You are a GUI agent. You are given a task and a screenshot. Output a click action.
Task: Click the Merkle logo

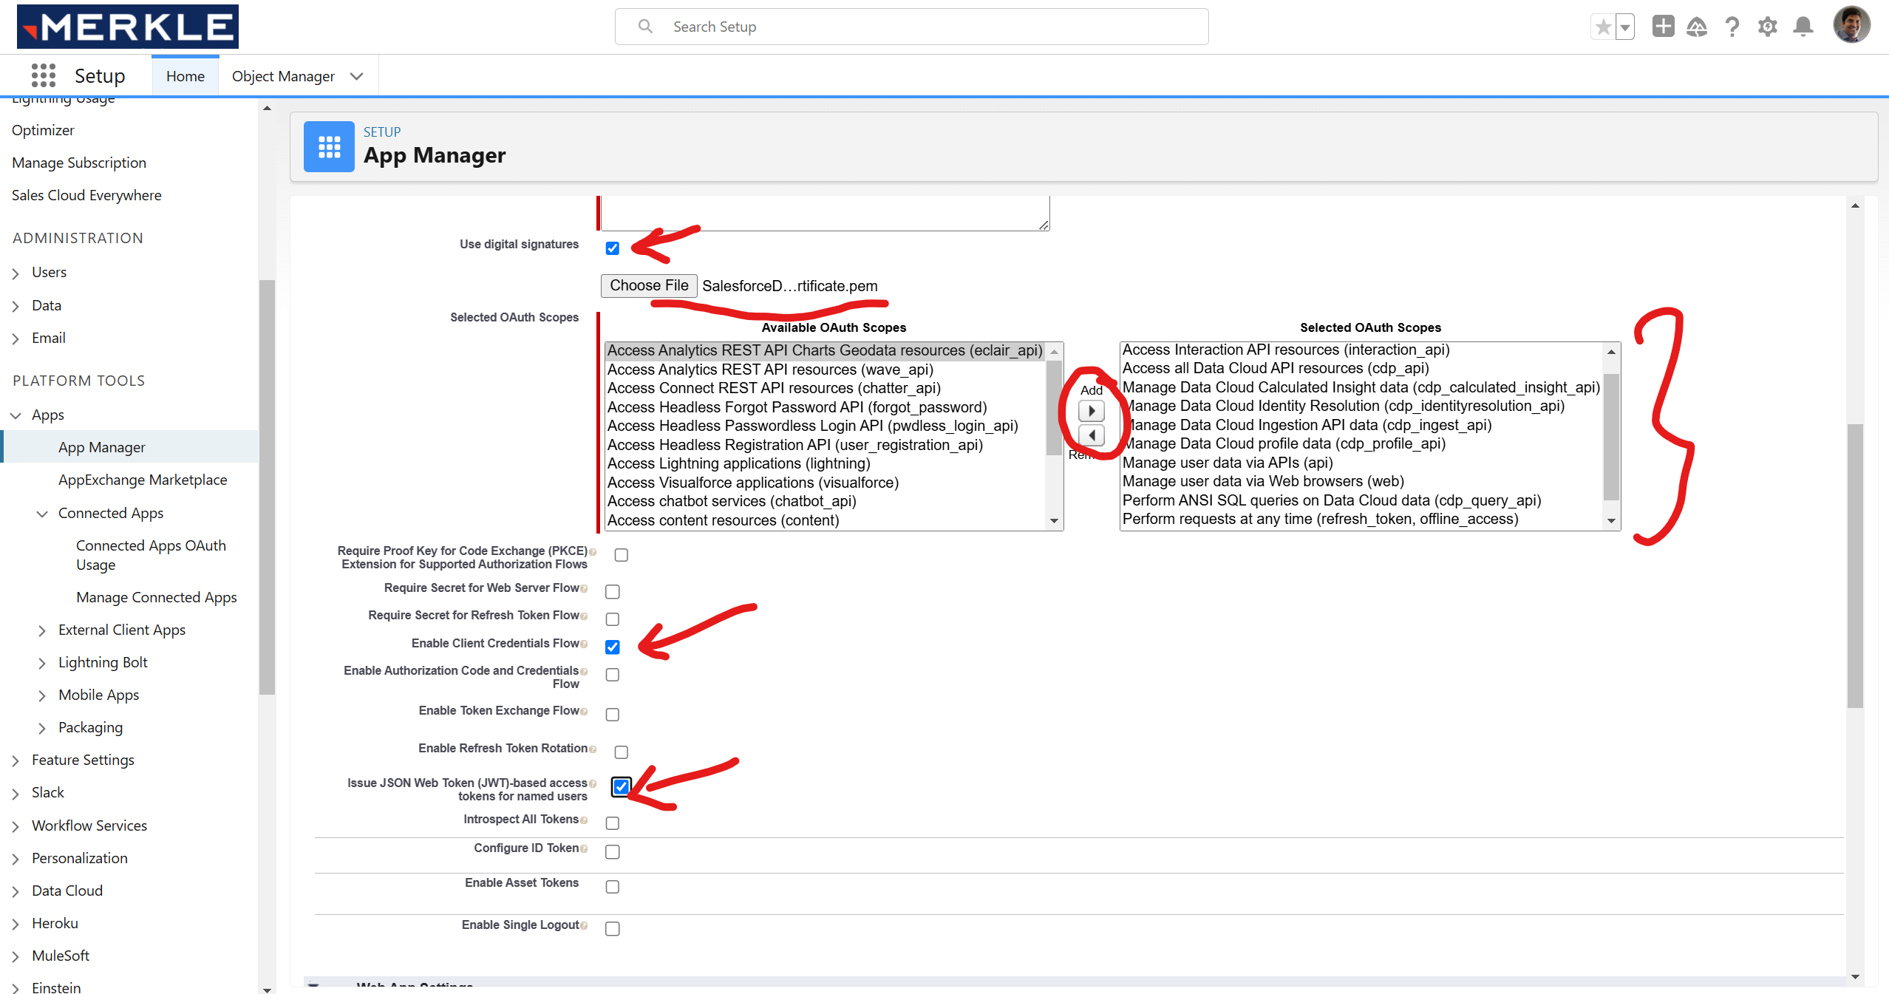[128, 27]
